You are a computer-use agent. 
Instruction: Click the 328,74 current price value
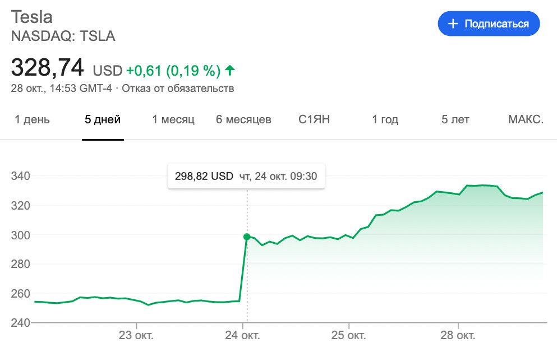pyautogui.click(x=48, y=68)
